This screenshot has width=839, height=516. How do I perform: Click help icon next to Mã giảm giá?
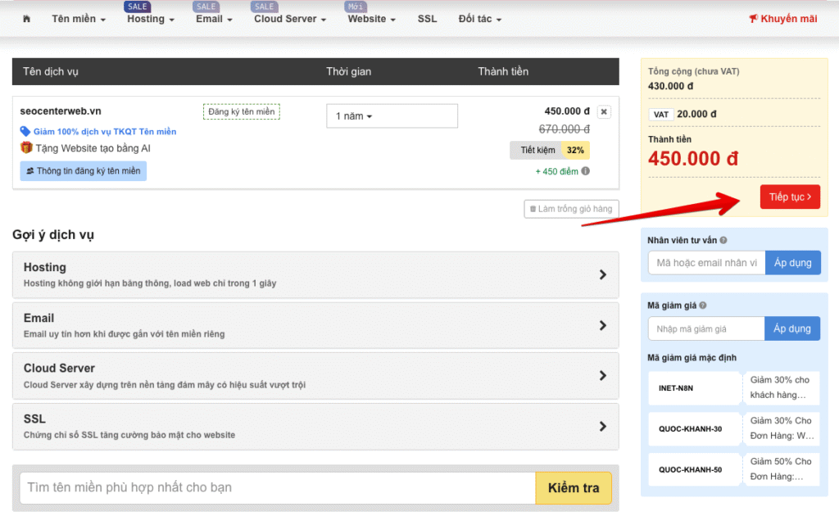pyautogui.click(x=703, y=306)
